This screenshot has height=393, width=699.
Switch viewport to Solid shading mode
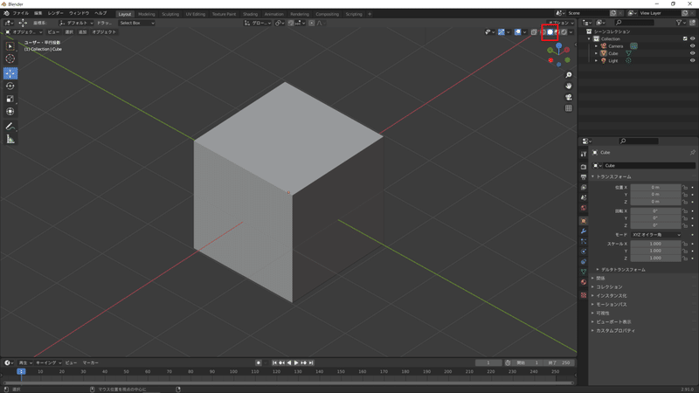pyautogui.click(x=550, y=32)
